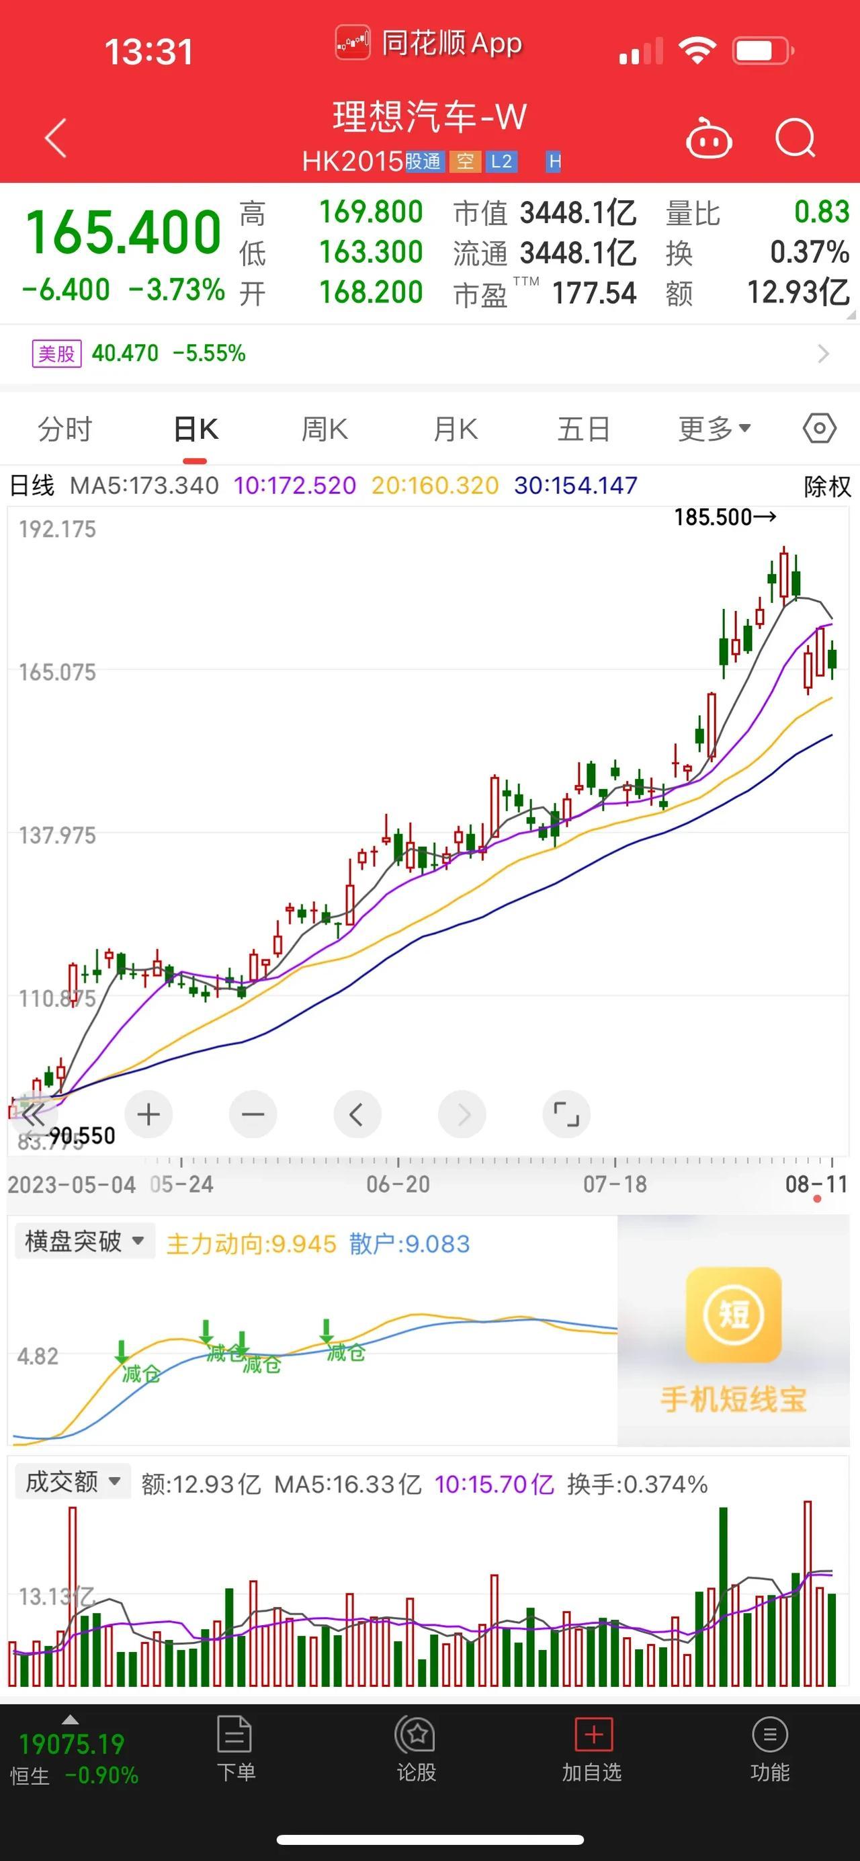Move chart to later candles with right arrow
Viewport: 860px width, 1861px height.
462,1114
